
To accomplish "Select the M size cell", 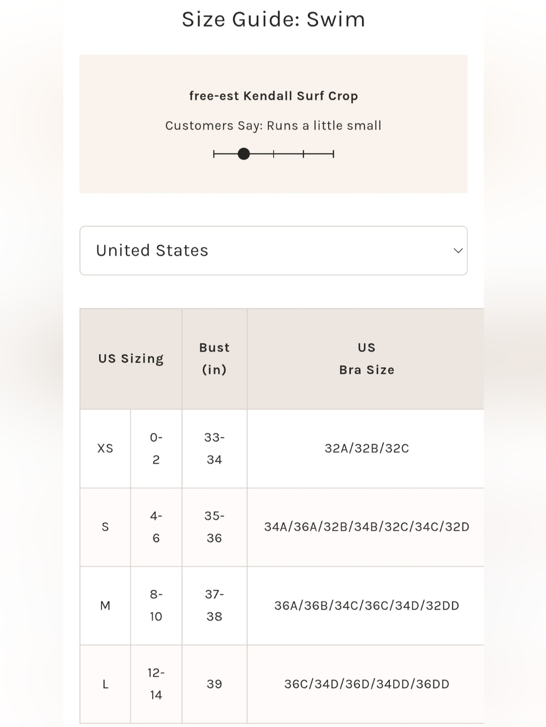I will pos(105,606).
